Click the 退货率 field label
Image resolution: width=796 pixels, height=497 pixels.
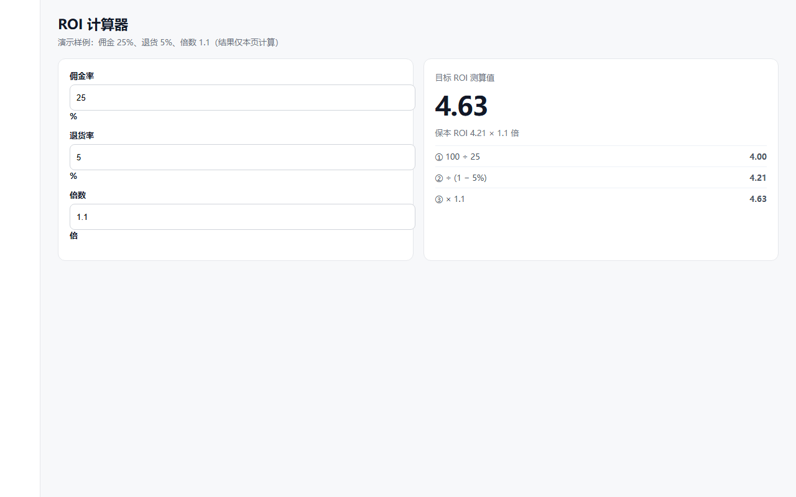click(81, 135)
